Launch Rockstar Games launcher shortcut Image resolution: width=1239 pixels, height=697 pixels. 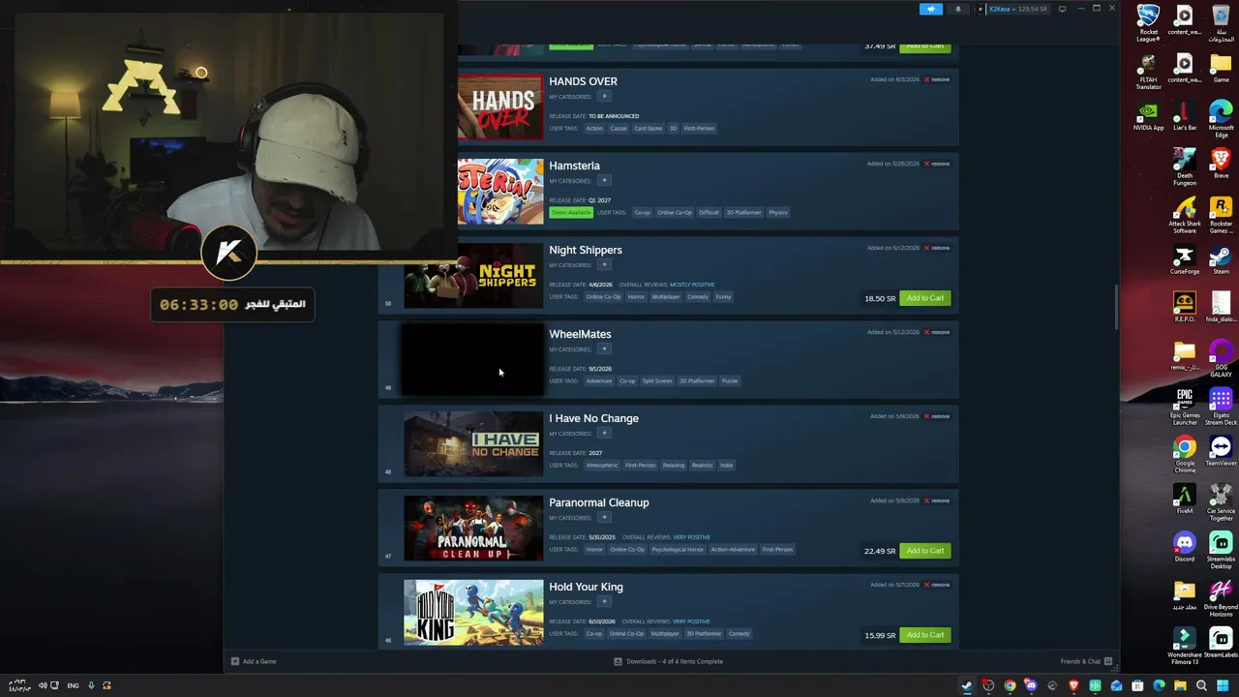(x=1221, y=215)
